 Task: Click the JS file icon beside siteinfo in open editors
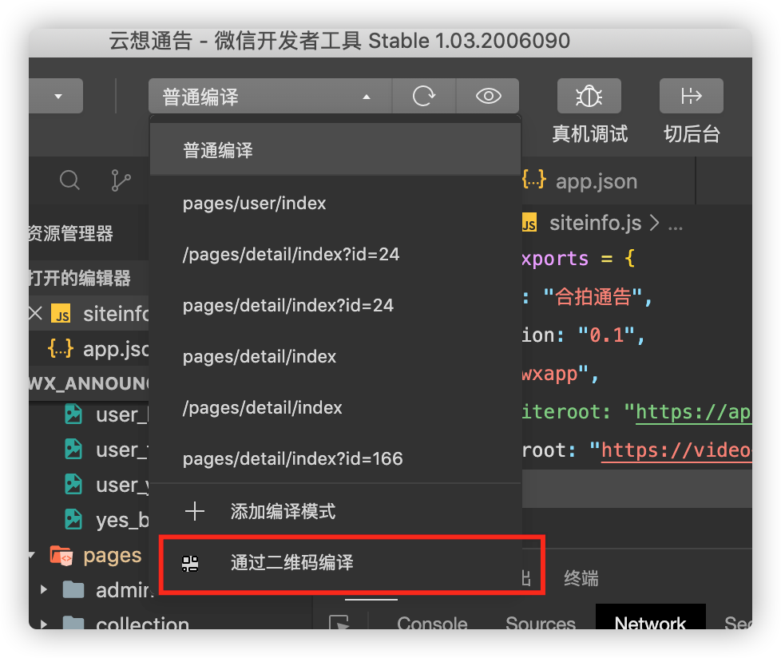coord(61,315)
